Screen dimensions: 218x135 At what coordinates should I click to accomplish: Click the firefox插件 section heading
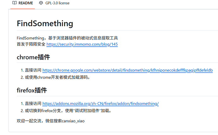(x=32, y=90)
